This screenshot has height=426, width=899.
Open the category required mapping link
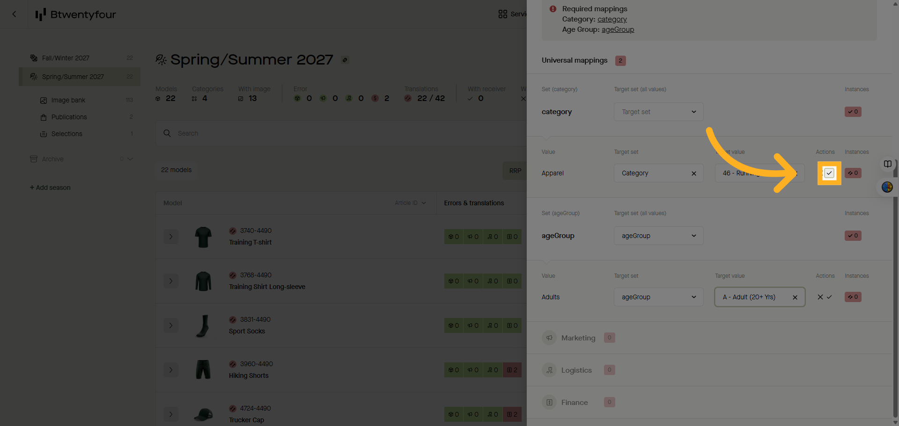tap(612, 19)
